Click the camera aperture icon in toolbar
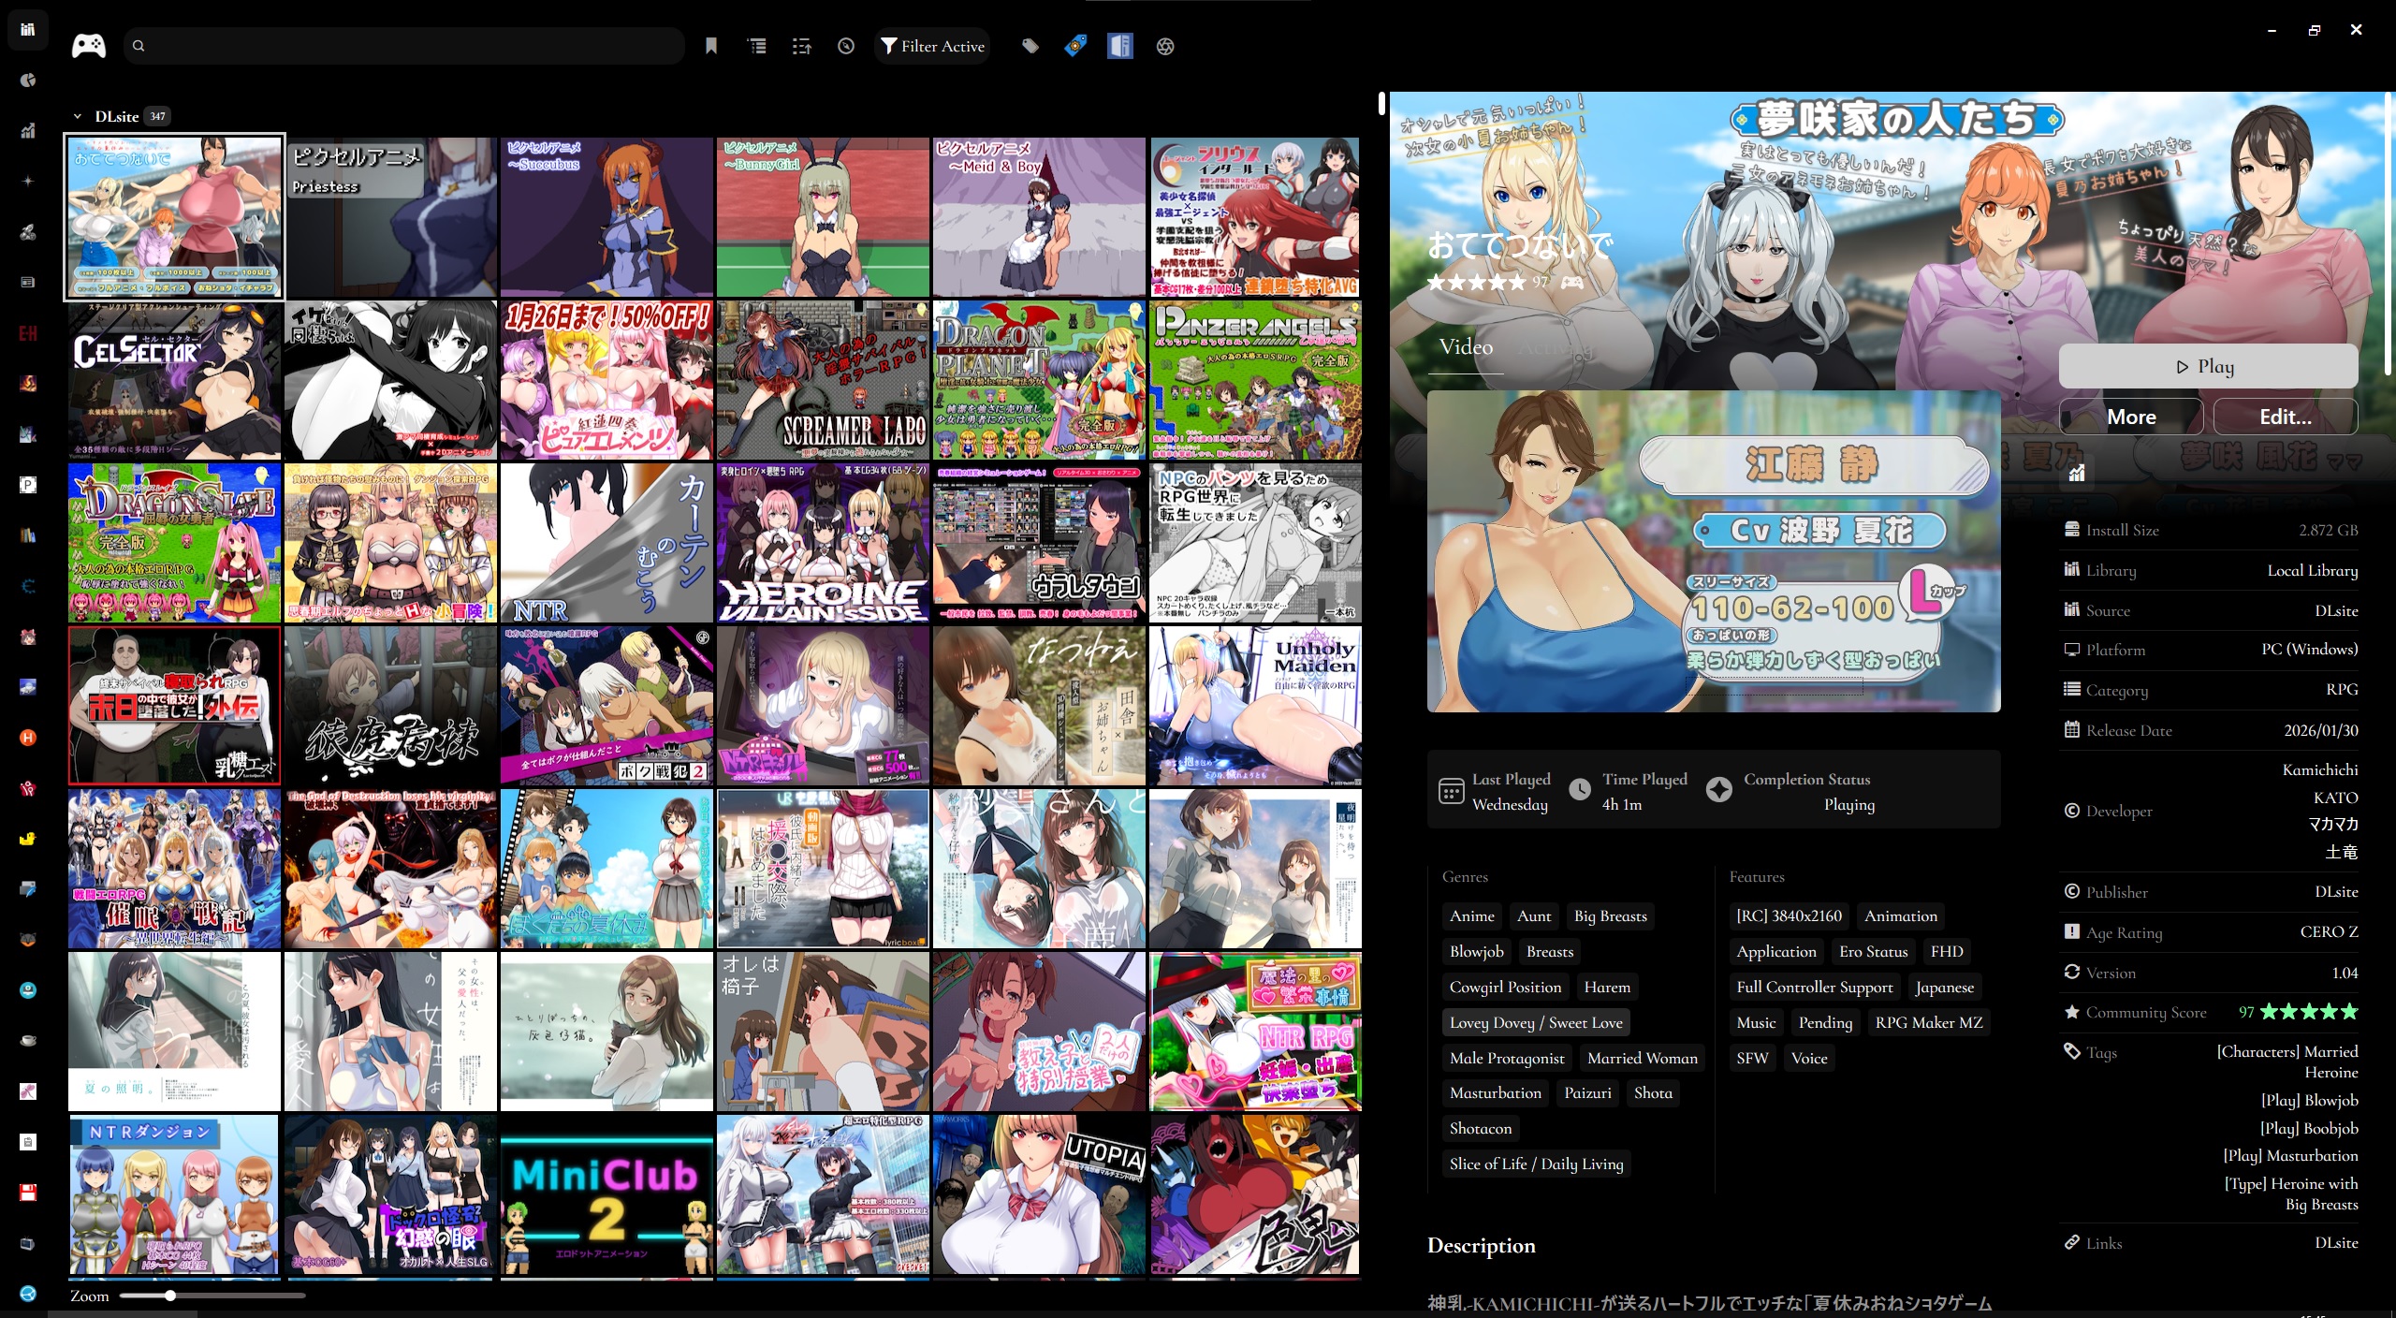Image resolution: width=2396 pixels, height=1318 pixels. pos(1165,46)
